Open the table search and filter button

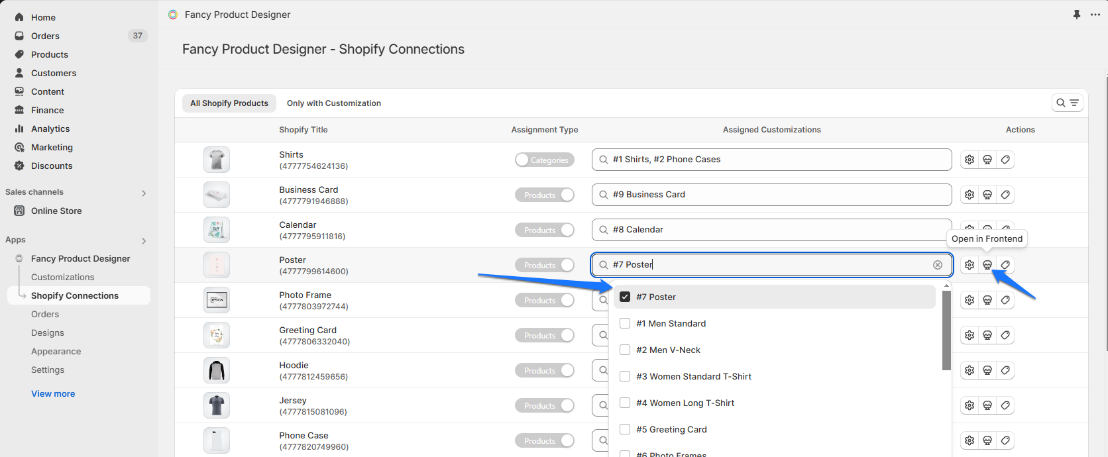(x=1068, y=103)
